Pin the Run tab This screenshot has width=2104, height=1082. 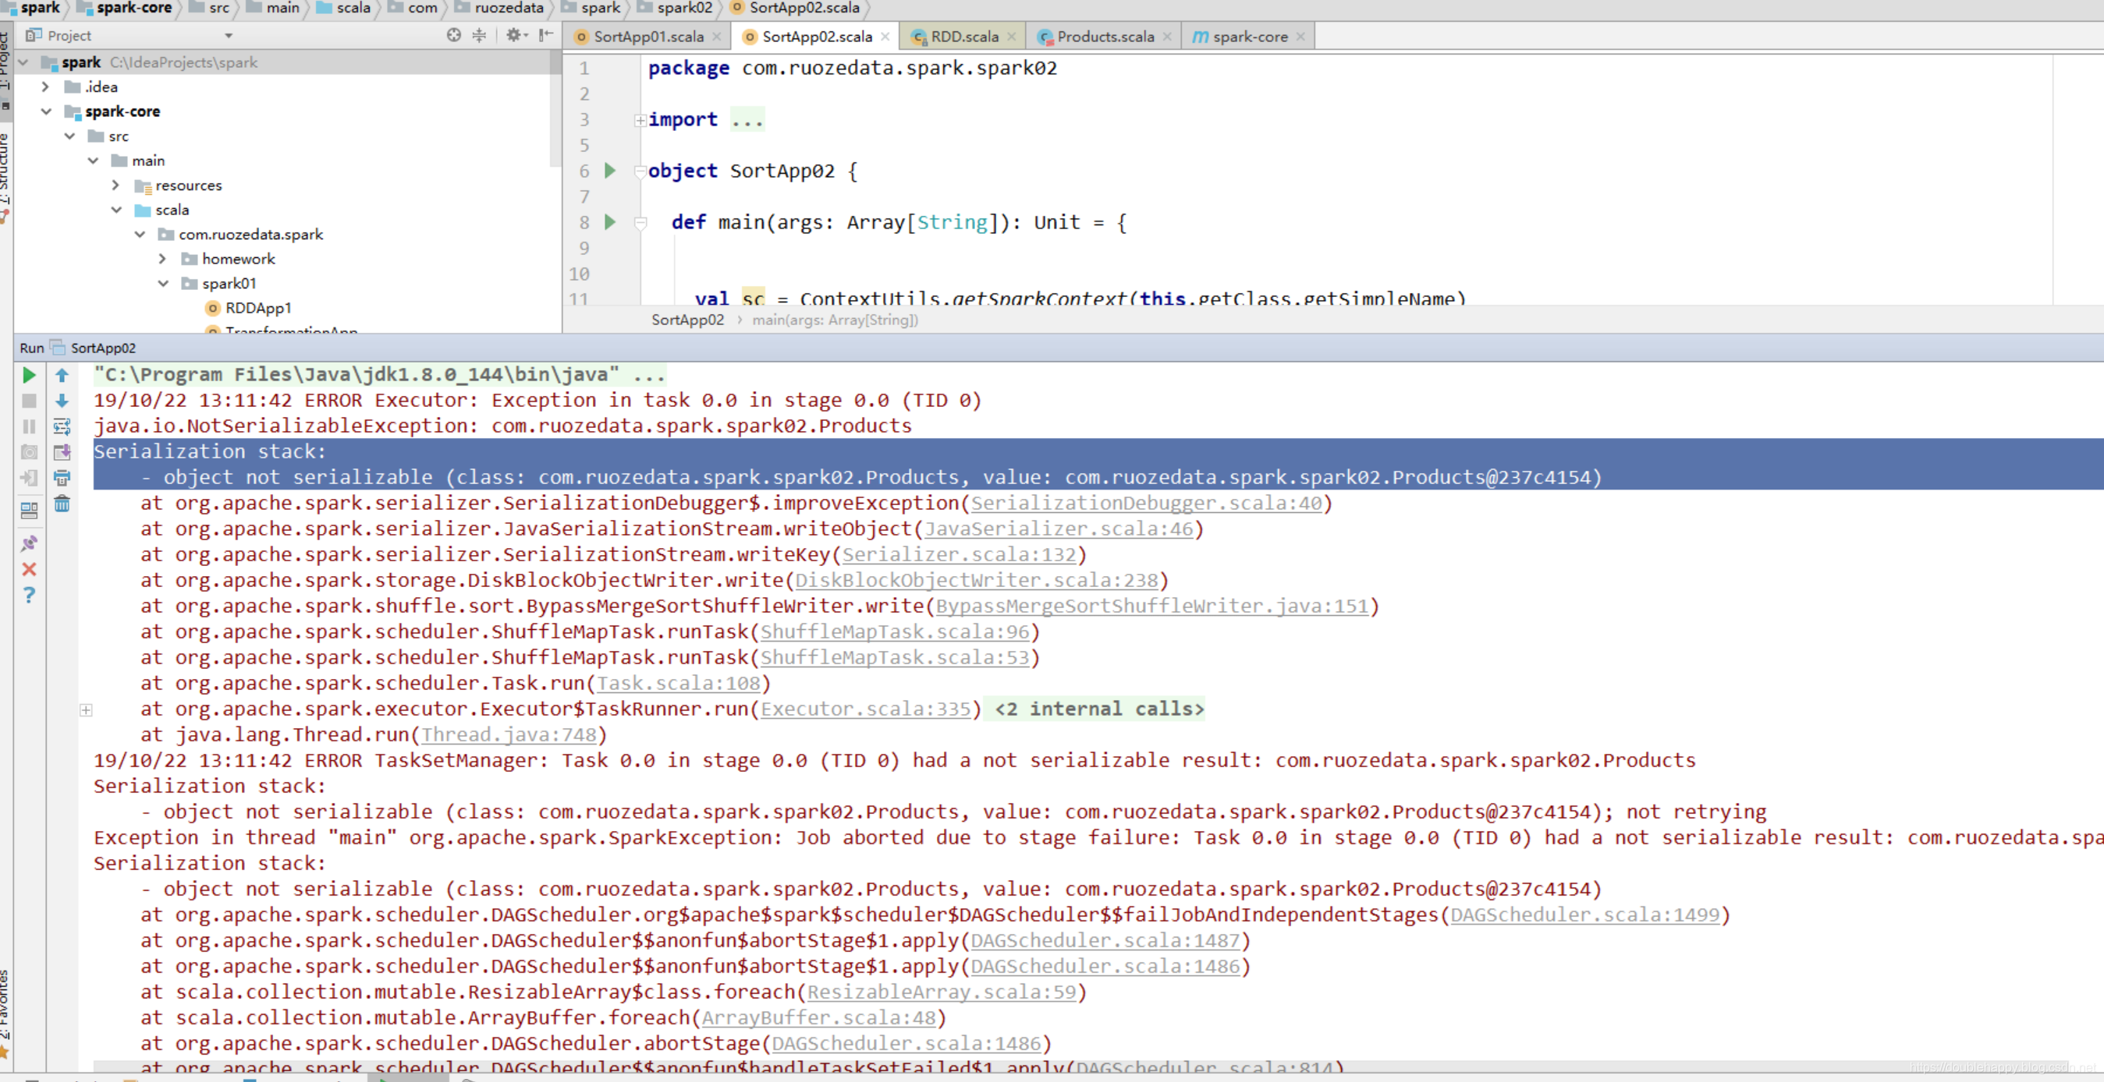(x=29, y=543)
